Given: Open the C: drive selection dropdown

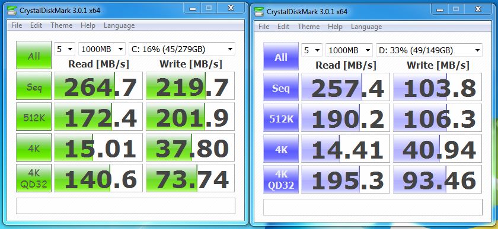Looking at the screenshot, I should click(181, 49).
